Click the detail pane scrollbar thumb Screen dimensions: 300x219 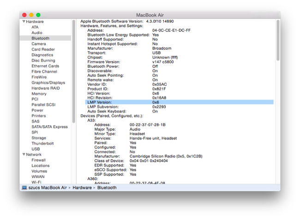(278, 40)
